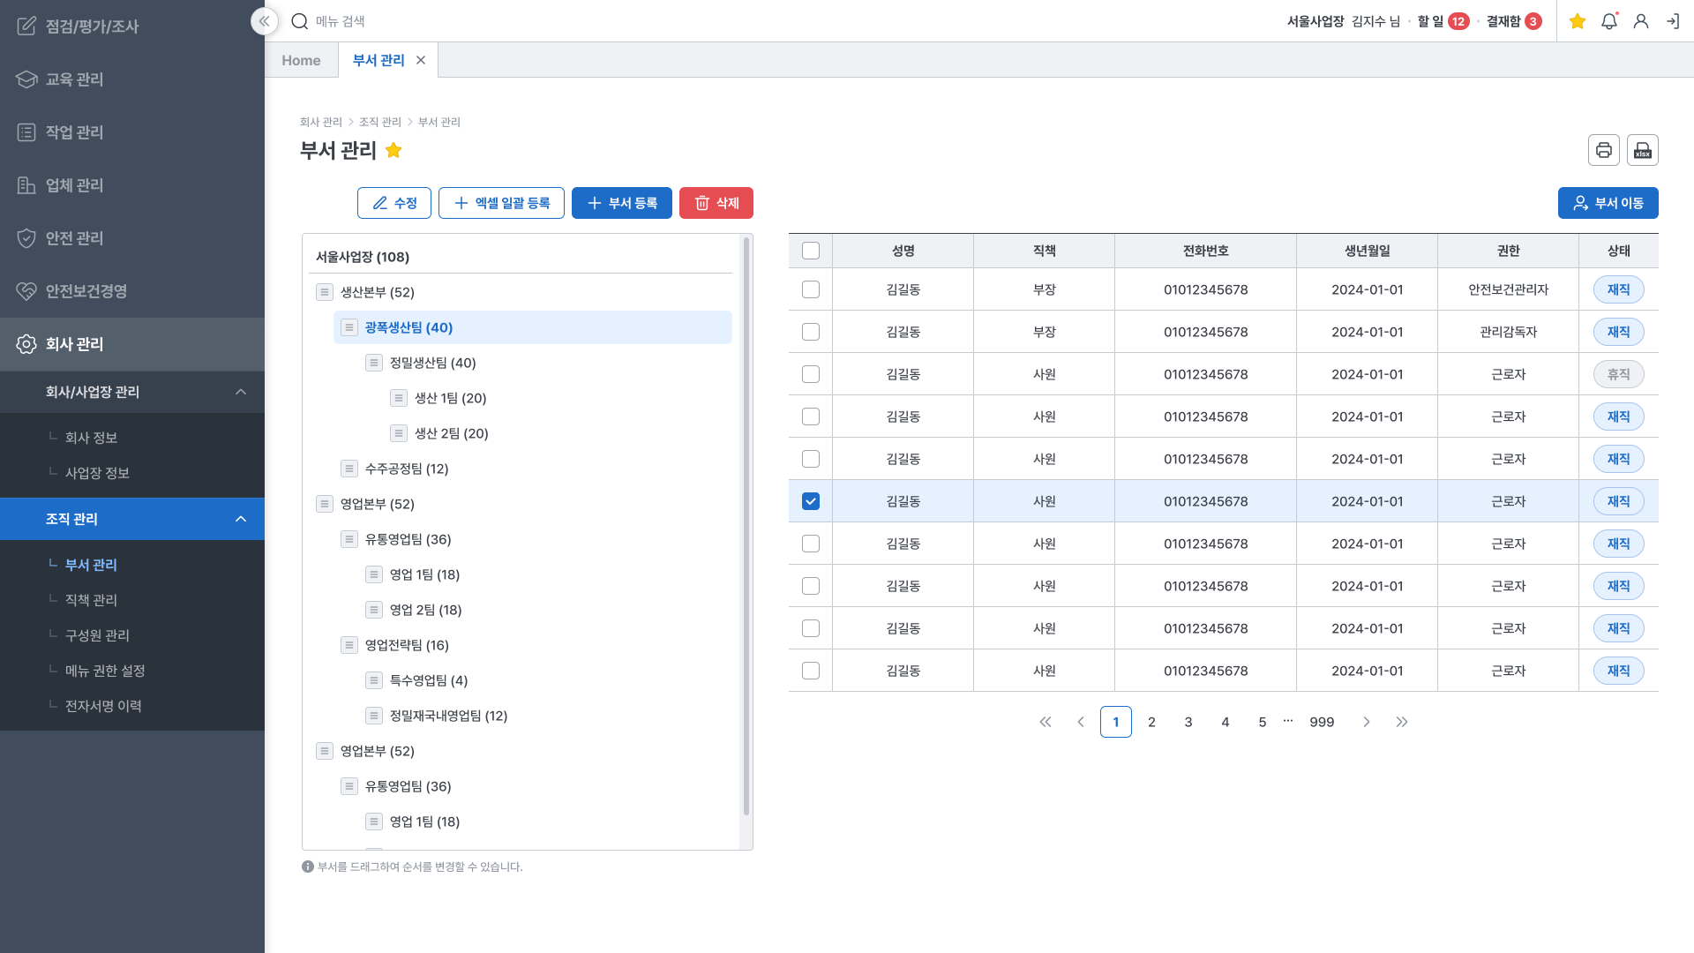The height and width of the screenshot is (953, 1694).
Task: Collapse the 회사/사업장 관리 section chevron
Action: [241, 392]
